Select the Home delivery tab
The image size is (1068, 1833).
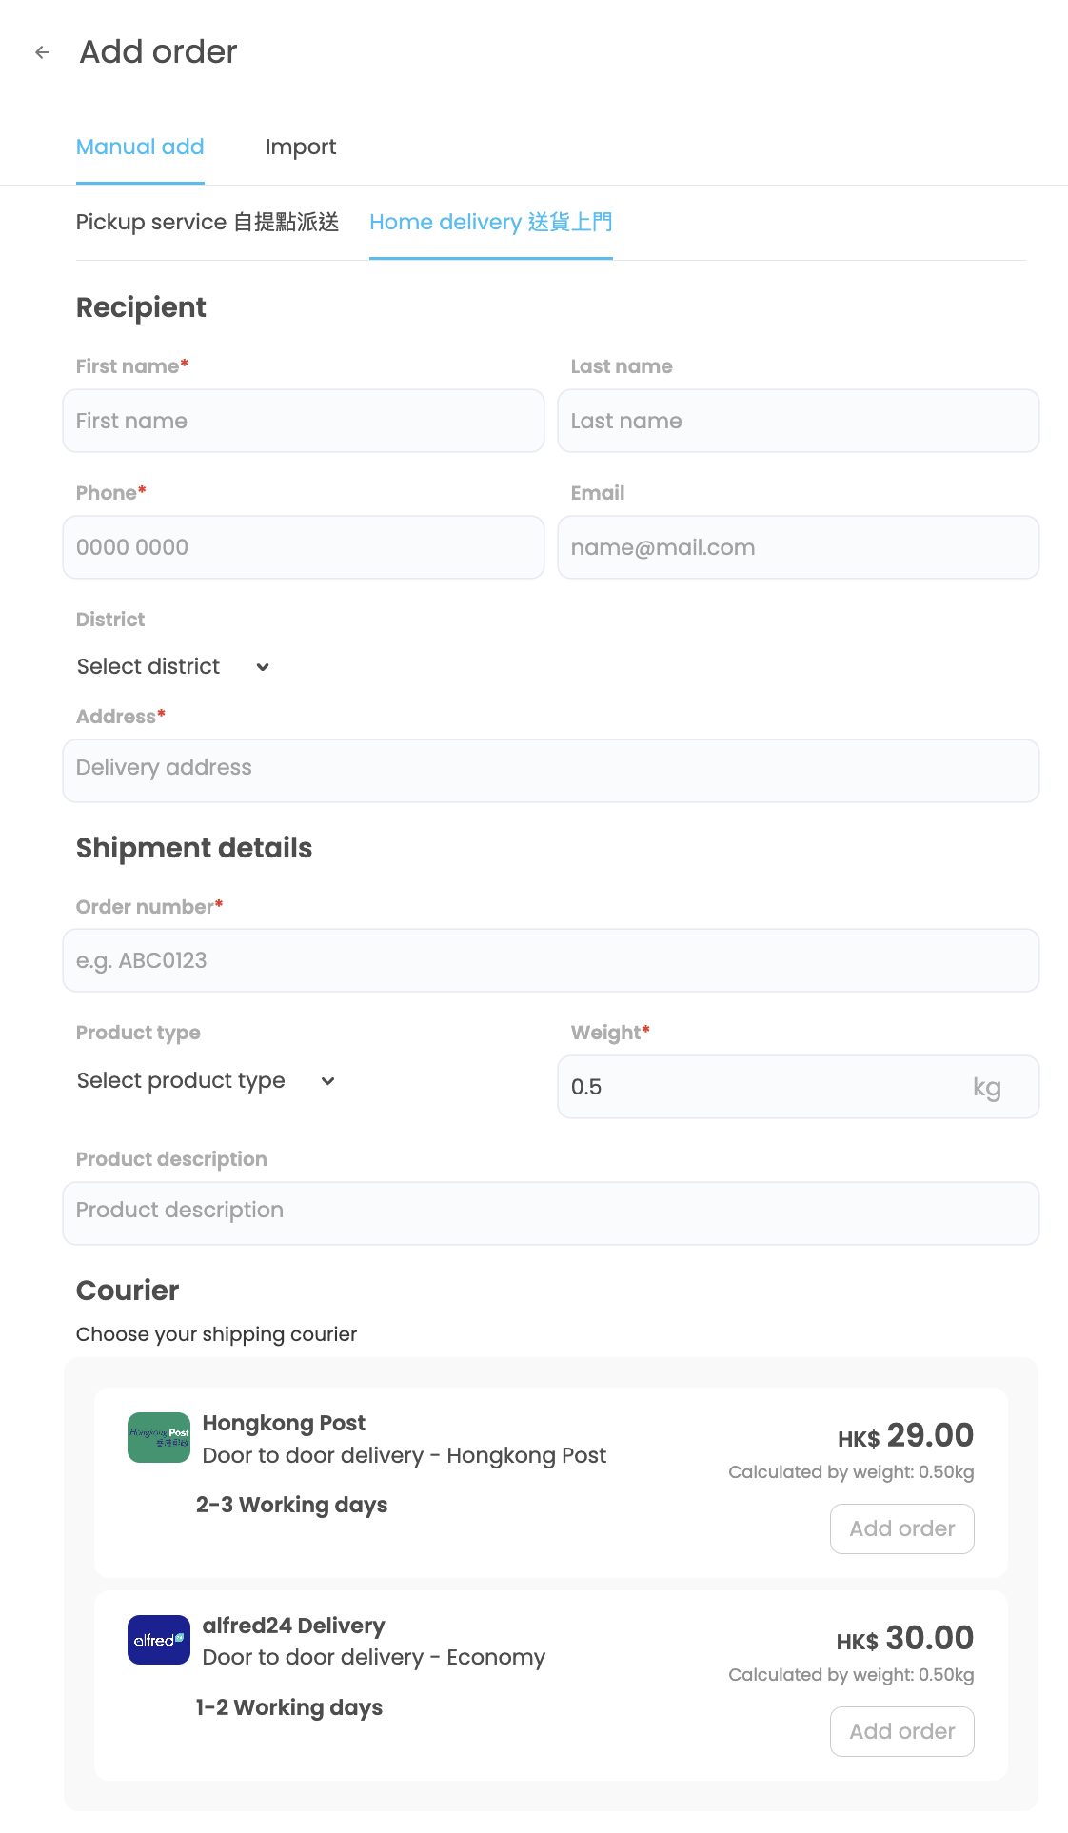490,223
